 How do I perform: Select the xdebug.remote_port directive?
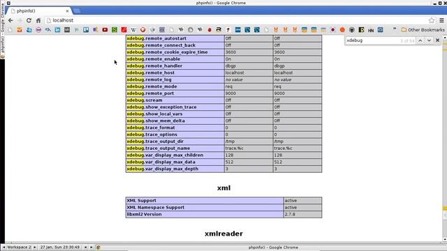[x=150, y=93]
